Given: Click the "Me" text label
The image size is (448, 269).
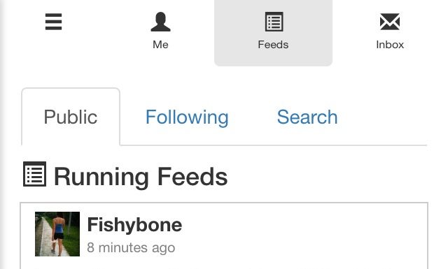Looking at the screenshot, I should [x=160, y=45].
